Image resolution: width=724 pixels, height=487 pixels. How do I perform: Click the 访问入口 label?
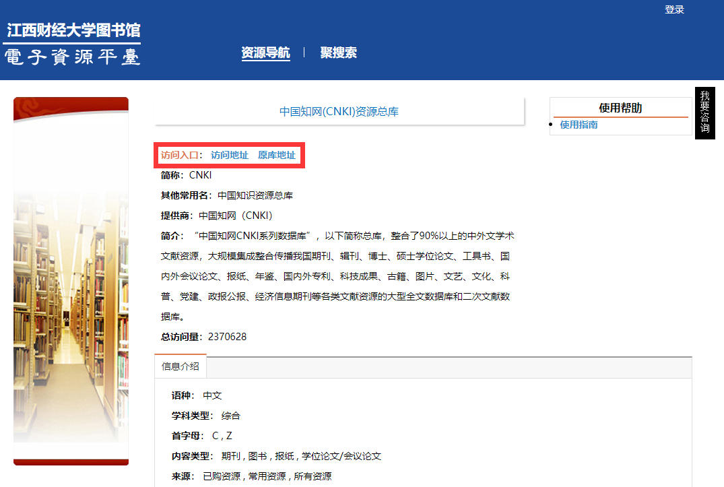coord(179,156)
